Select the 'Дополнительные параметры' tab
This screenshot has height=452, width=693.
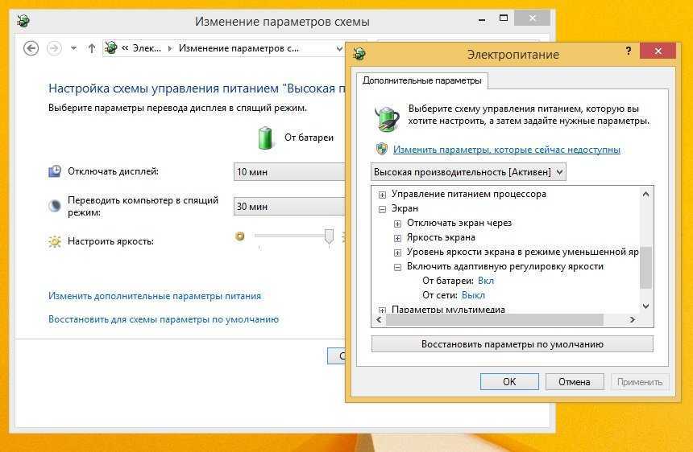click(x=422, y=80)
